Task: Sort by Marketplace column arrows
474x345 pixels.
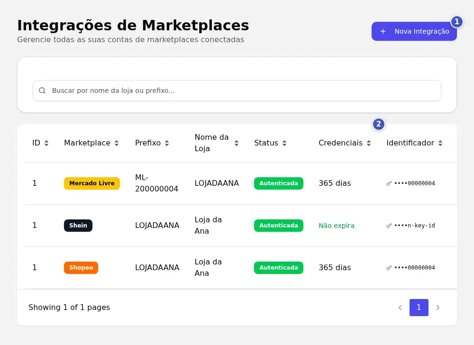Action: (x=117, y=143)
